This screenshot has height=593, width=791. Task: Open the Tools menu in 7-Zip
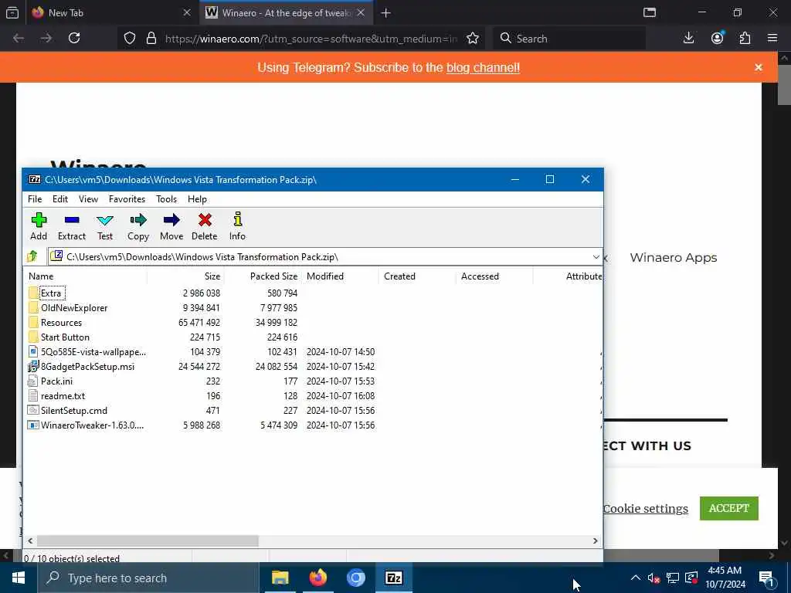pos(167,199)
